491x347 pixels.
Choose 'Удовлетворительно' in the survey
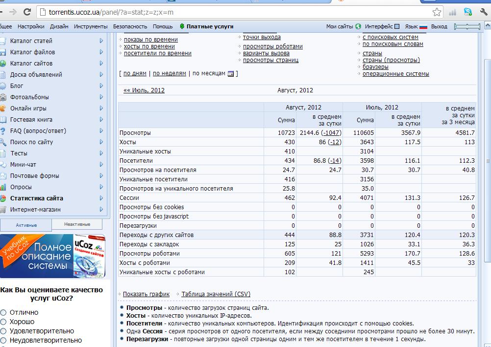3,331
